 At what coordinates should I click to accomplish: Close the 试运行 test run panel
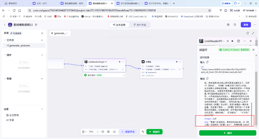[253, 50]
